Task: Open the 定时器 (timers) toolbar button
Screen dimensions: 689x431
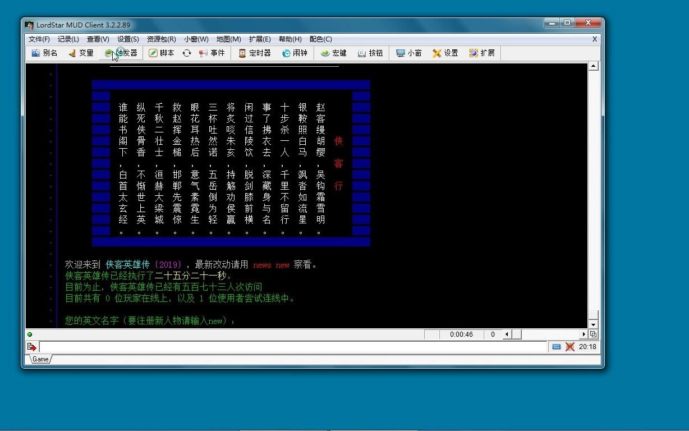Action: coord(255,53)
